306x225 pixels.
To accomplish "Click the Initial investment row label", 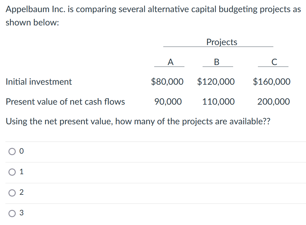I will 39,82.
